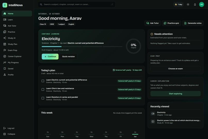
Task: Click the 'Electricity' continue learning heading
Action: tap(51, 39)
